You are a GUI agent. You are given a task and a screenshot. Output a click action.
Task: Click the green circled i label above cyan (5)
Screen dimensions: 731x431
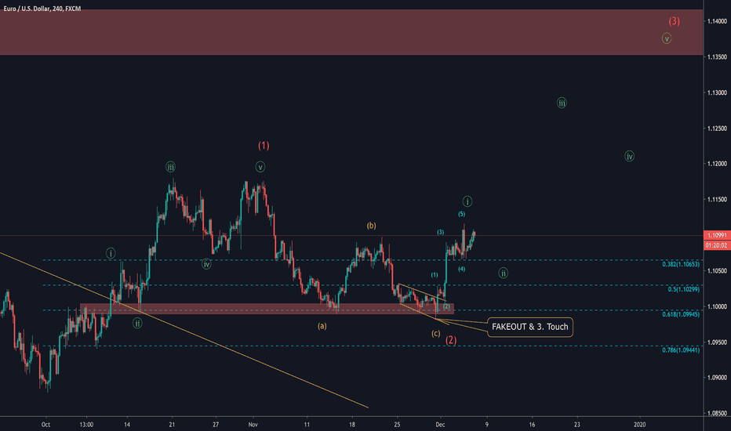point(467,201)
